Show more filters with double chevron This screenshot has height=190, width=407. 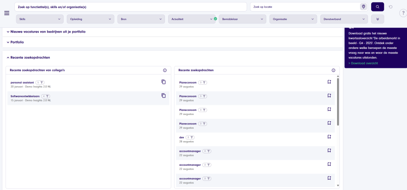[x=377, y=19]
